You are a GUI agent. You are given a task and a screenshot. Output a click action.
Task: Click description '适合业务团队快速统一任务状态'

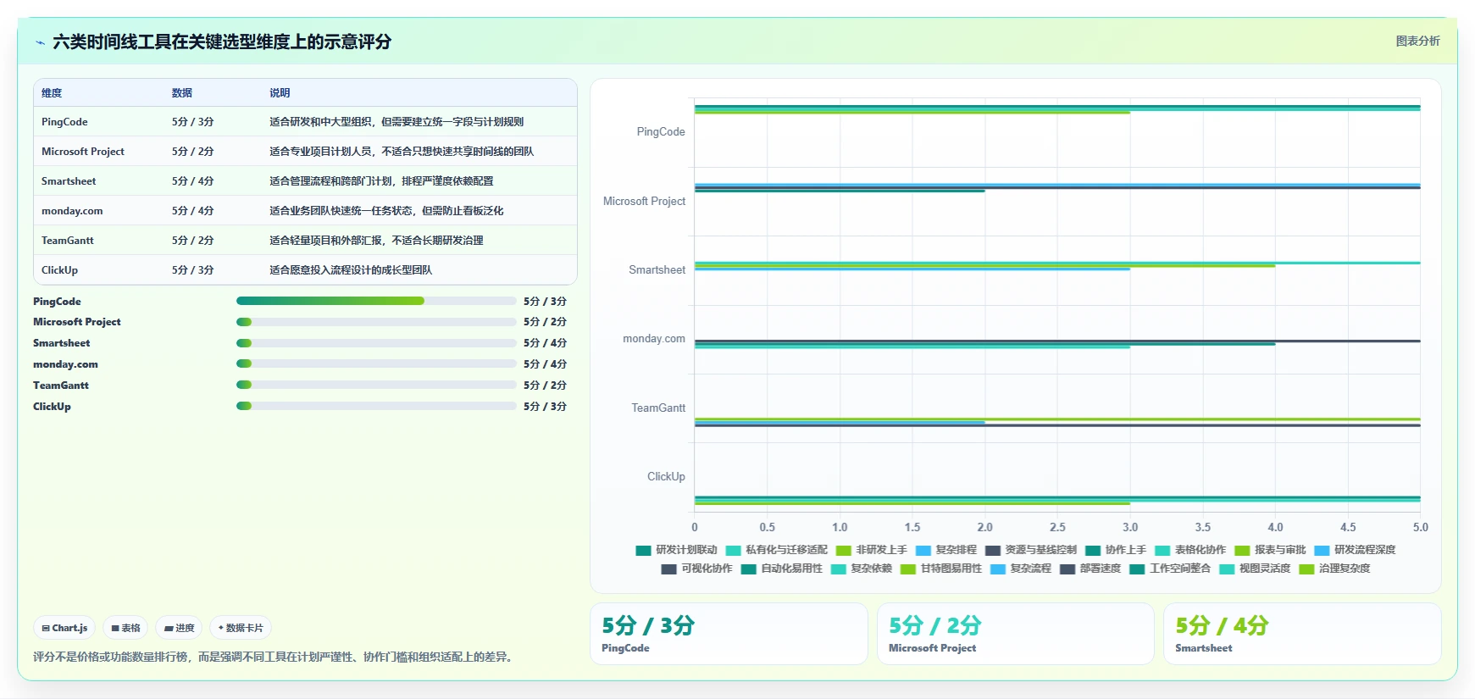coord(386,211)
